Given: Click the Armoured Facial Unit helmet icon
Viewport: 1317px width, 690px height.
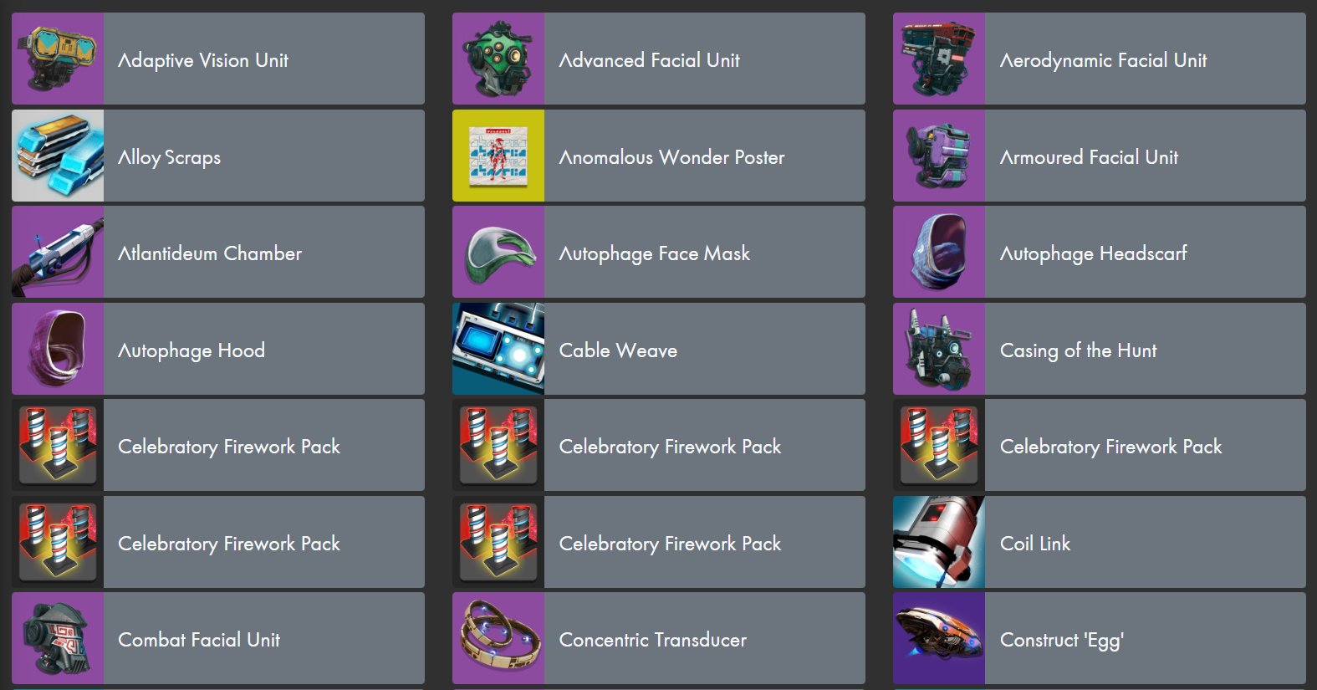Looking at the screenshot, I should coord(939,156).
